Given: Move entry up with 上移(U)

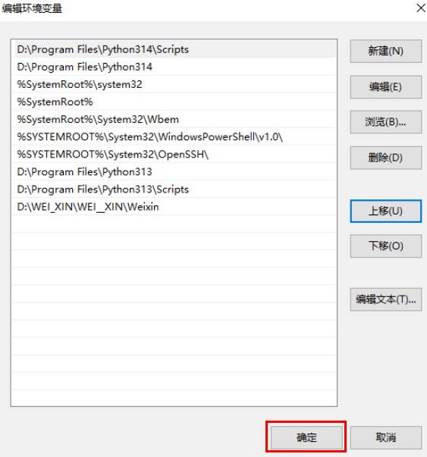Looking at the screenshot, I should click(385, 211).
